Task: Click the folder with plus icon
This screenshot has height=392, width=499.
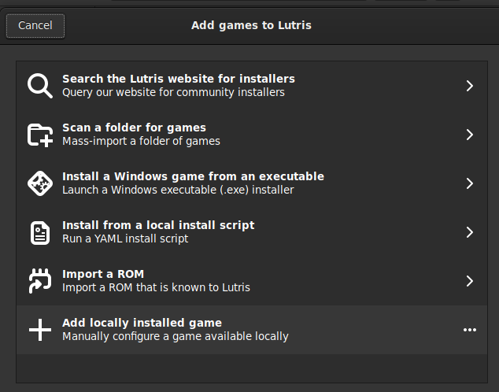Action: pyautogui.click(x=39, y=135)
